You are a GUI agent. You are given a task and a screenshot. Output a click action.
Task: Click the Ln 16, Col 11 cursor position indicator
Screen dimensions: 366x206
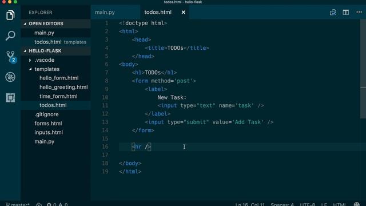coord(250,204)
